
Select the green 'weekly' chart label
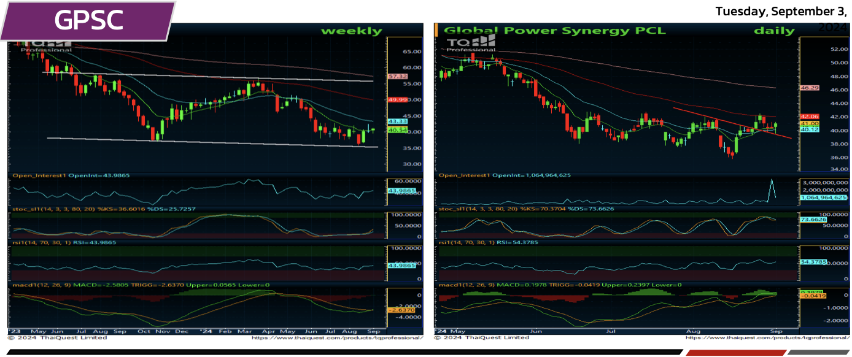point(351,31)
